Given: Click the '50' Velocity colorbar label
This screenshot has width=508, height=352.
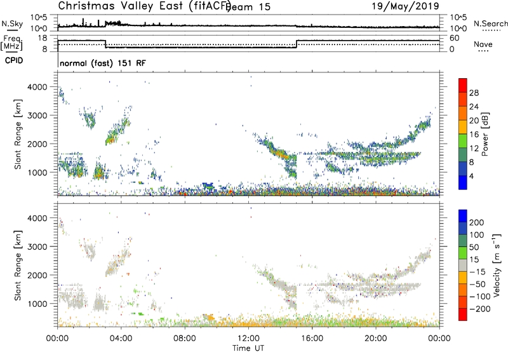Looking at the screenshot, I should (x=474, y=247).
